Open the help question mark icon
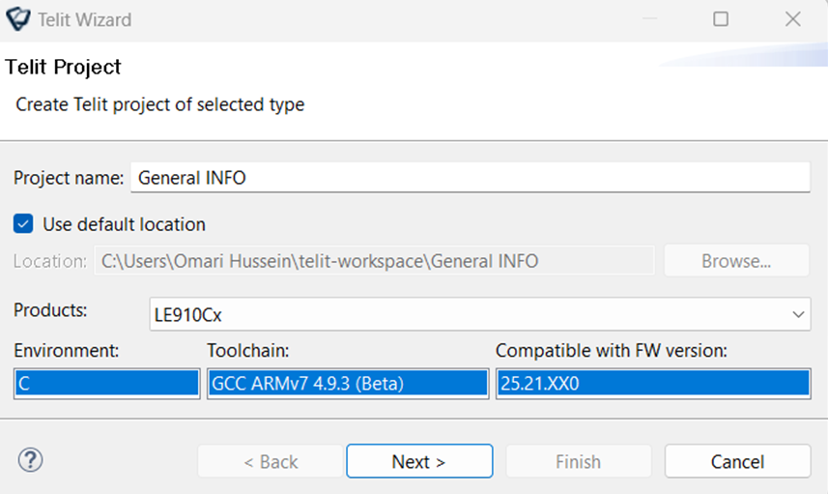Screen dimensions: 828x494 pyautogui.click(x=31, y=460)
